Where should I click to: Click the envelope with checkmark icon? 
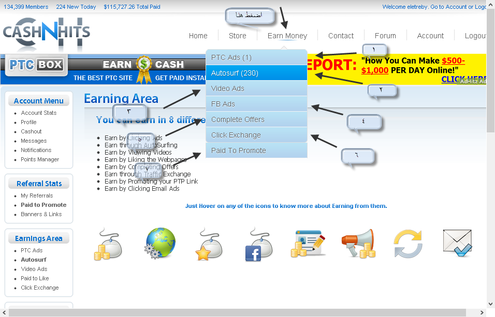tap(457, 243)
